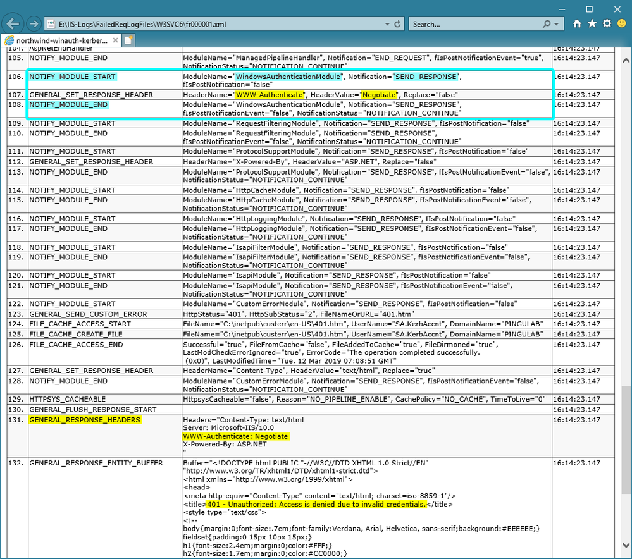Click the GENERAL_SEND_CUSTOM_ERROR entry in row 123
632x559 pixels.
(x=88, y=314)
